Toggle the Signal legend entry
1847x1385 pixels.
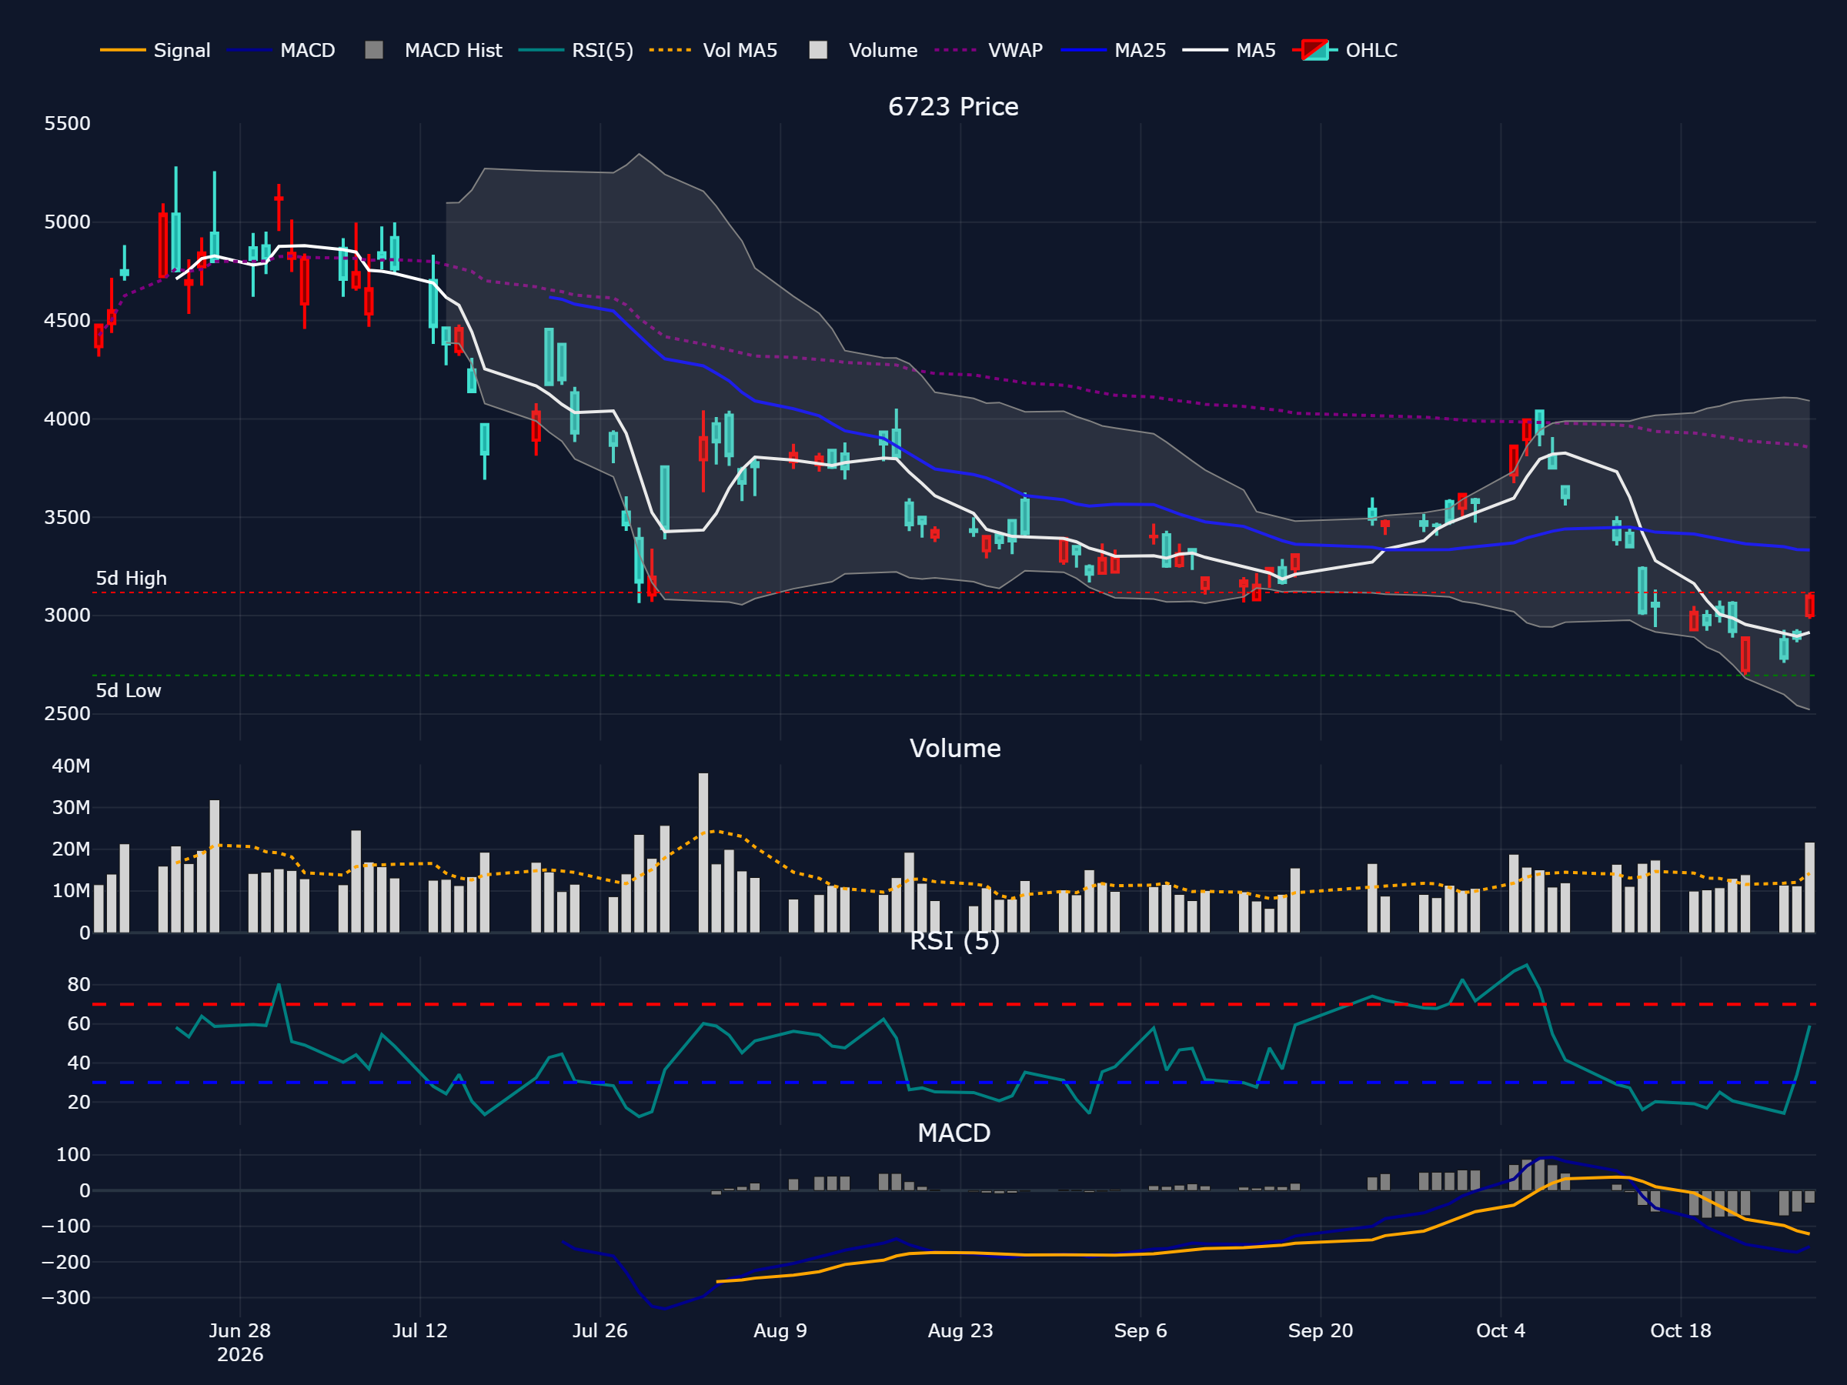155,50
